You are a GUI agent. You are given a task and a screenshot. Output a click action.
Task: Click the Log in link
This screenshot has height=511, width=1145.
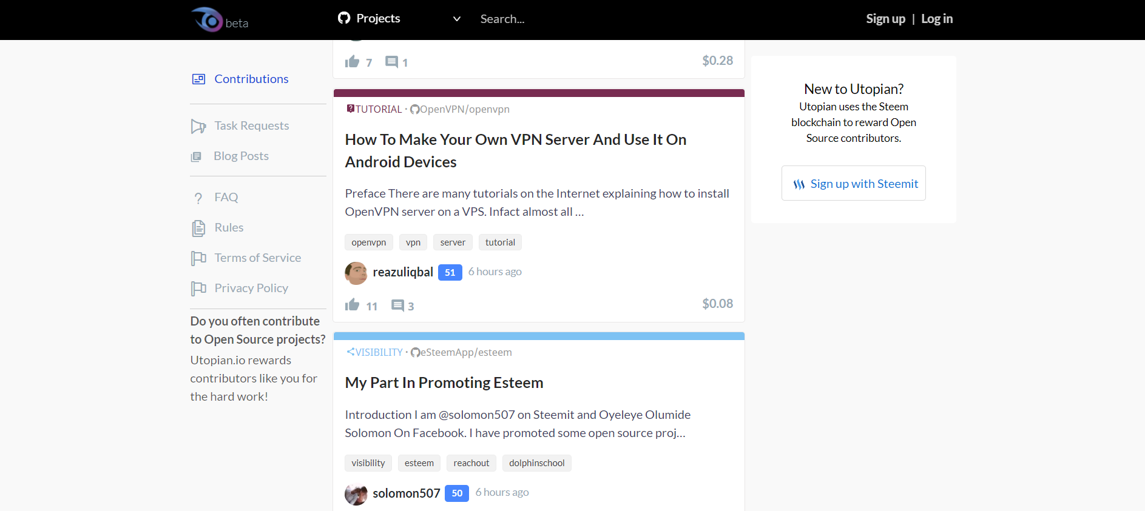tap(937, 19)
